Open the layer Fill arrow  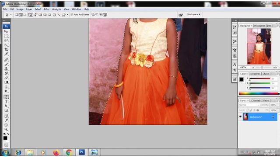coord(278,110)
